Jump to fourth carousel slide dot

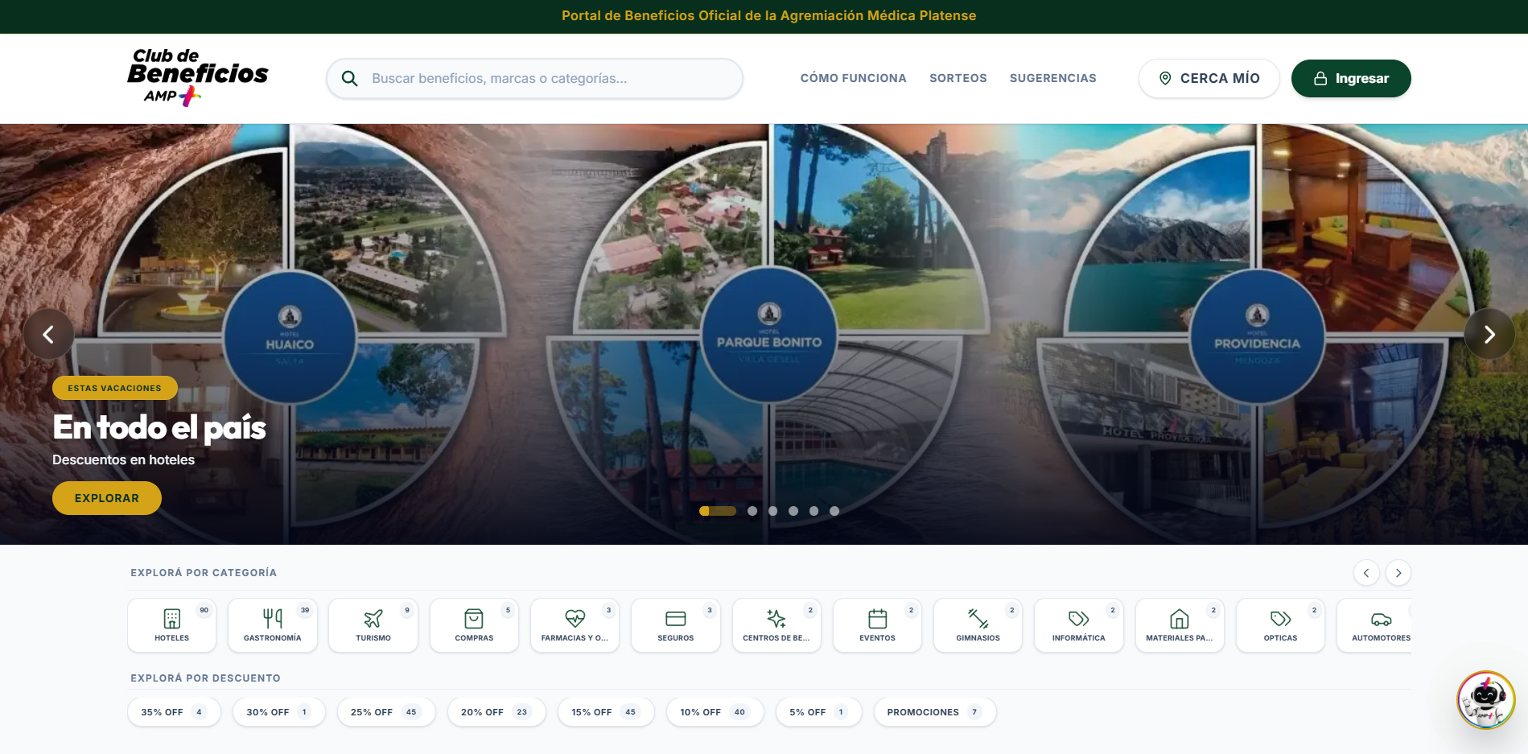793,511
